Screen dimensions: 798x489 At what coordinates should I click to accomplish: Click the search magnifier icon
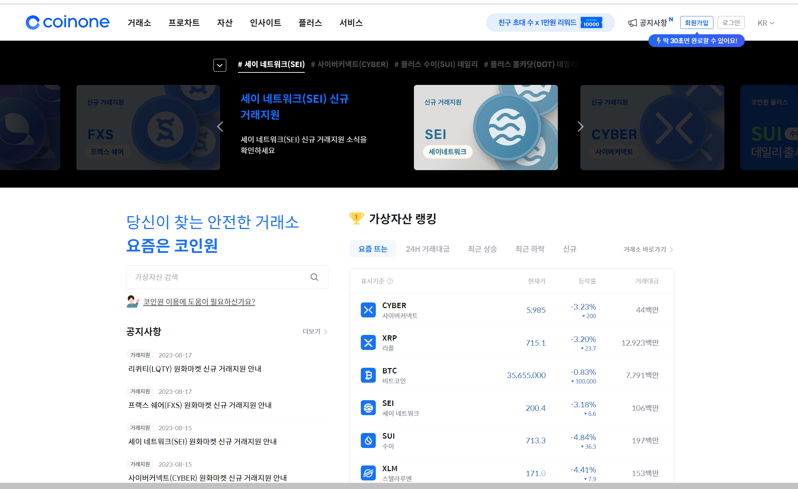314,277
